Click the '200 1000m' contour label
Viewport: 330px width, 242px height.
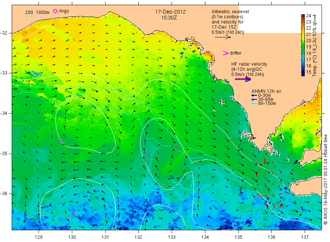[37, 12]
